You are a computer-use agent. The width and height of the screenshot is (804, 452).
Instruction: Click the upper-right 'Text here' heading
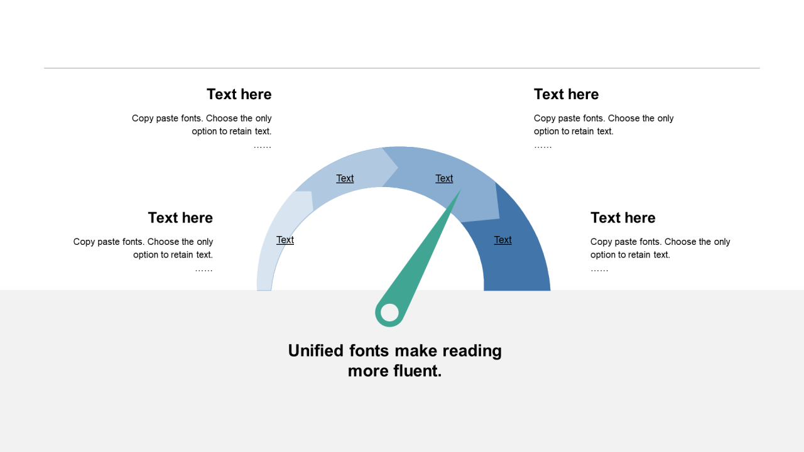click(566, 94)
